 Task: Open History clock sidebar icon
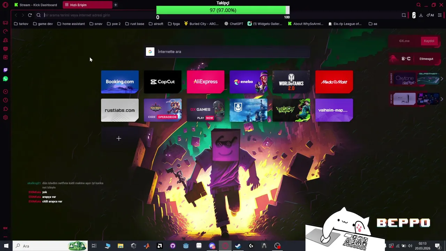[5, 100]
